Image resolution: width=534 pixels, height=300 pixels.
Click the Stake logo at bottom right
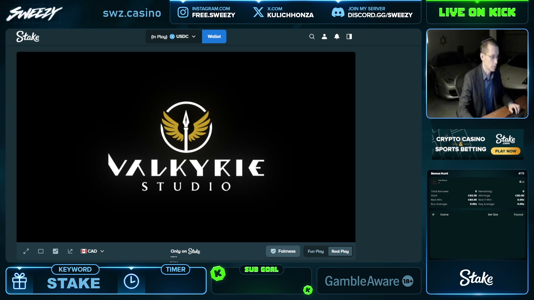476,277
